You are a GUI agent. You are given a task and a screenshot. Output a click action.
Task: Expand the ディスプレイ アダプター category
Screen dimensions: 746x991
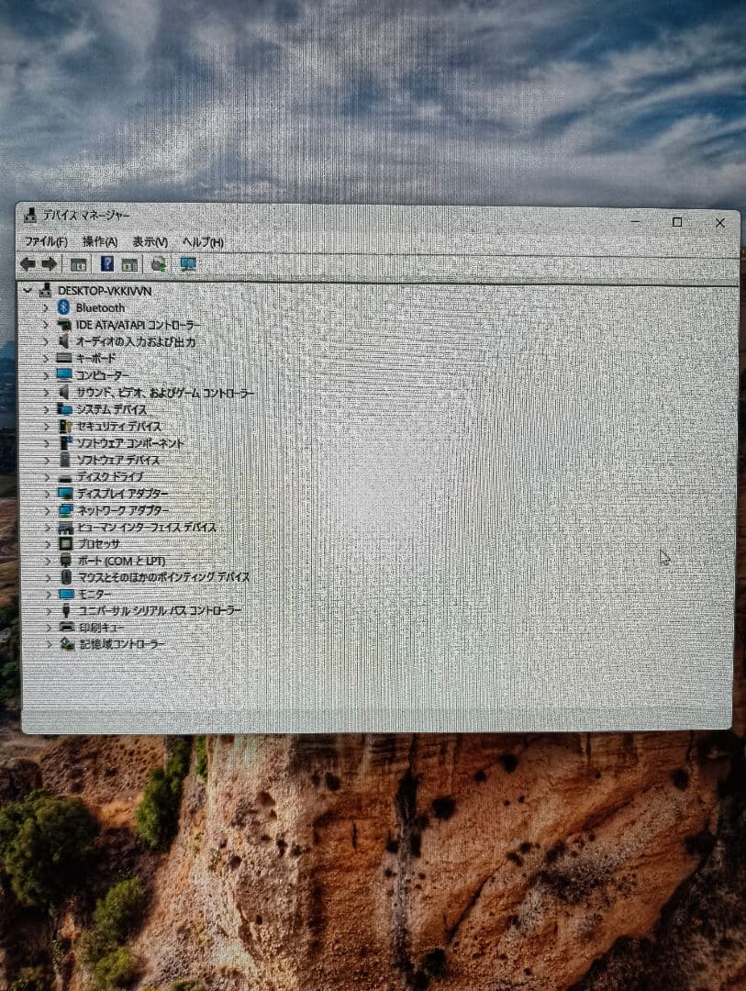(46, 494)
